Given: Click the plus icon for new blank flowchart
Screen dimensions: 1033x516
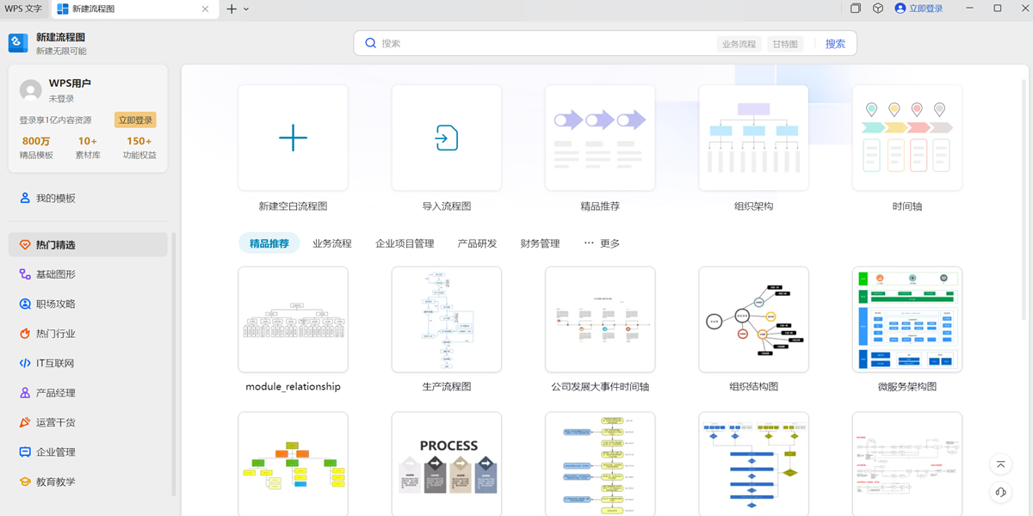Looking at the screenshot, I should [293, 138].
